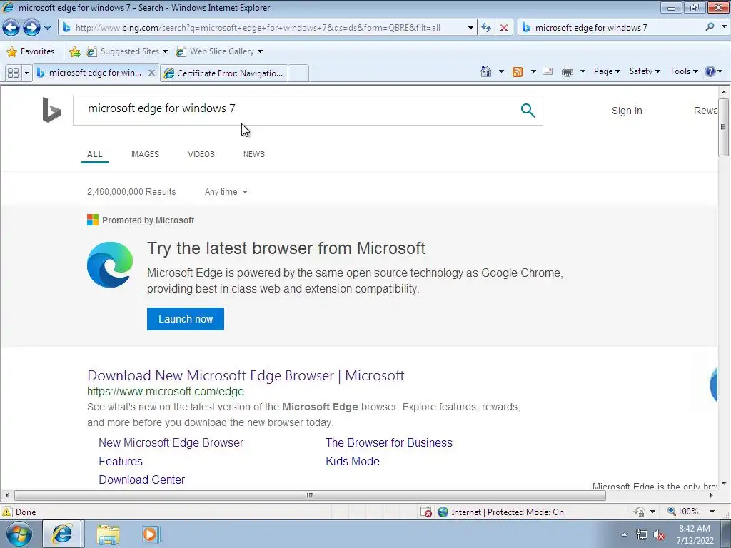Go to Home page icon

pyautogui.click(x=485, y=71)
